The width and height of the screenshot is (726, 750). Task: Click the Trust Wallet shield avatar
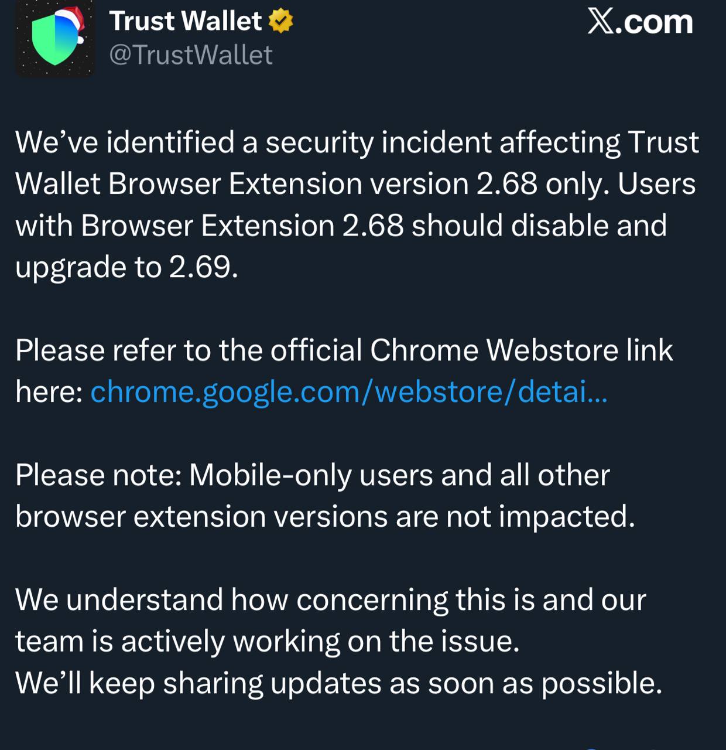pos(54,40)
